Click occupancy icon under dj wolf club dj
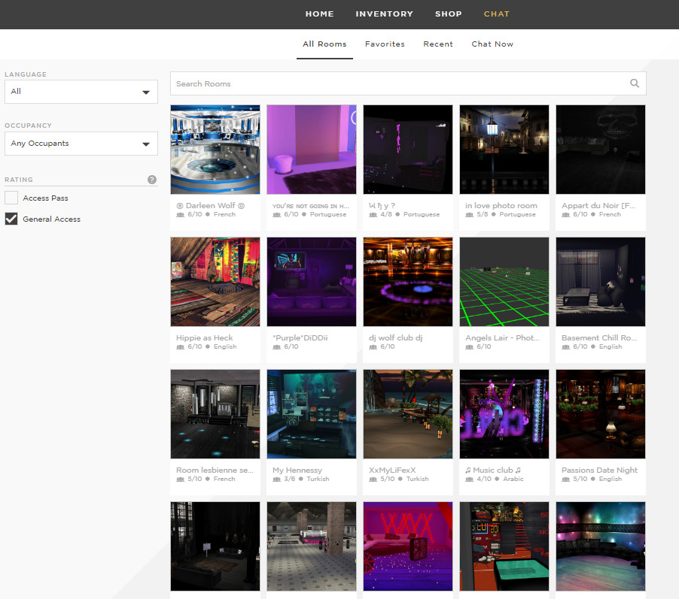679x599 pixels. (373, 347)
